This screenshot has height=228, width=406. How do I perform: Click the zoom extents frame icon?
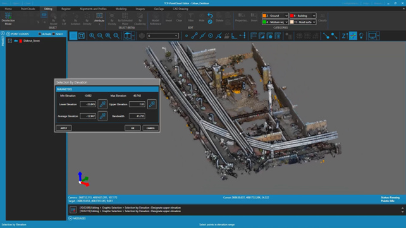coord(82,35)
